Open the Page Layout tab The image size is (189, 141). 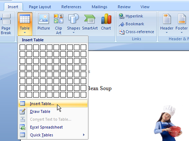click(x=40, y=7)
